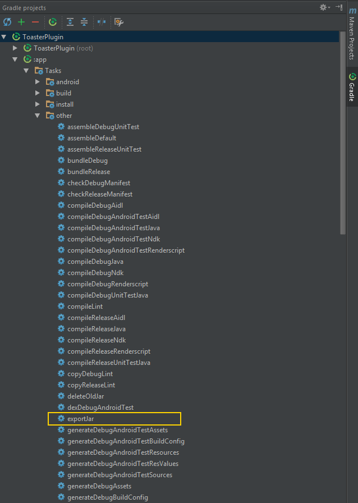Open the gear options menu in the panel header
This screenshot has width=358, height=503.
click(324, 7)
